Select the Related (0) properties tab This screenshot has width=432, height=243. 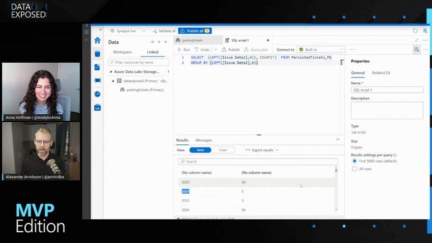tap(381, 73)
